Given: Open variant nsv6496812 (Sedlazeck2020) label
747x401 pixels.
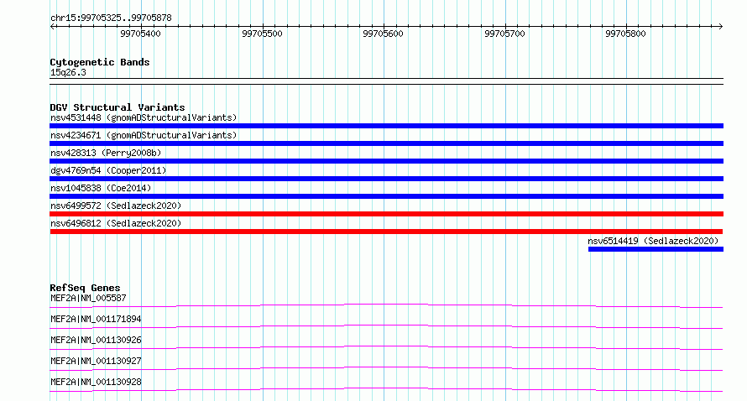Looking at the screenshot, I should [116, 223].
